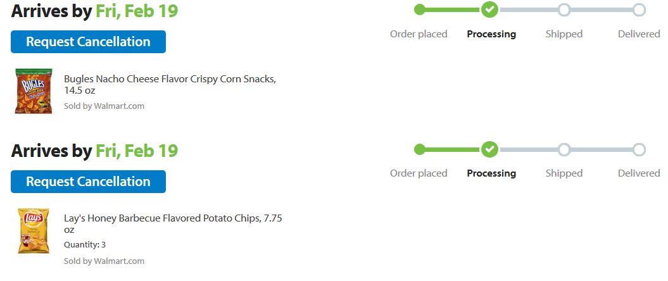Screen dimensions: 668x281
Task: Click the Order placed dot in the Lay's tracker
Action: point(419,149)
